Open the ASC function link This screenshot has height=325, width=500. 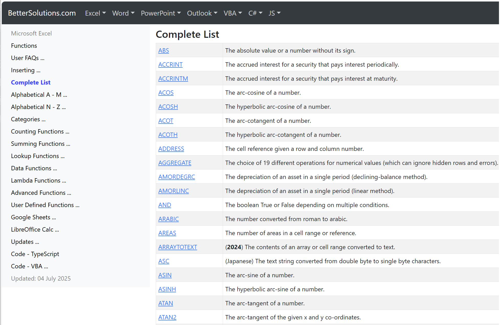click(164, 261)
